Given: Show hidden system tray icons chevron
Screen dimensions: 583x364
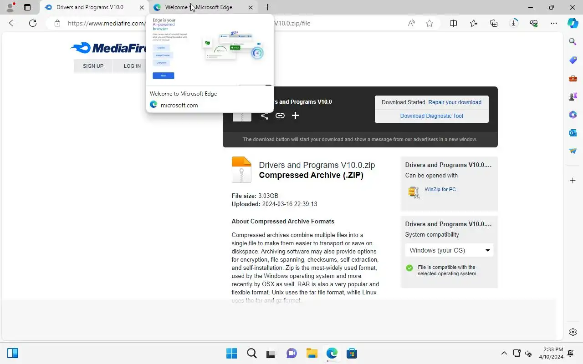Looking at the screenshot, I should [x=504, y=354].
